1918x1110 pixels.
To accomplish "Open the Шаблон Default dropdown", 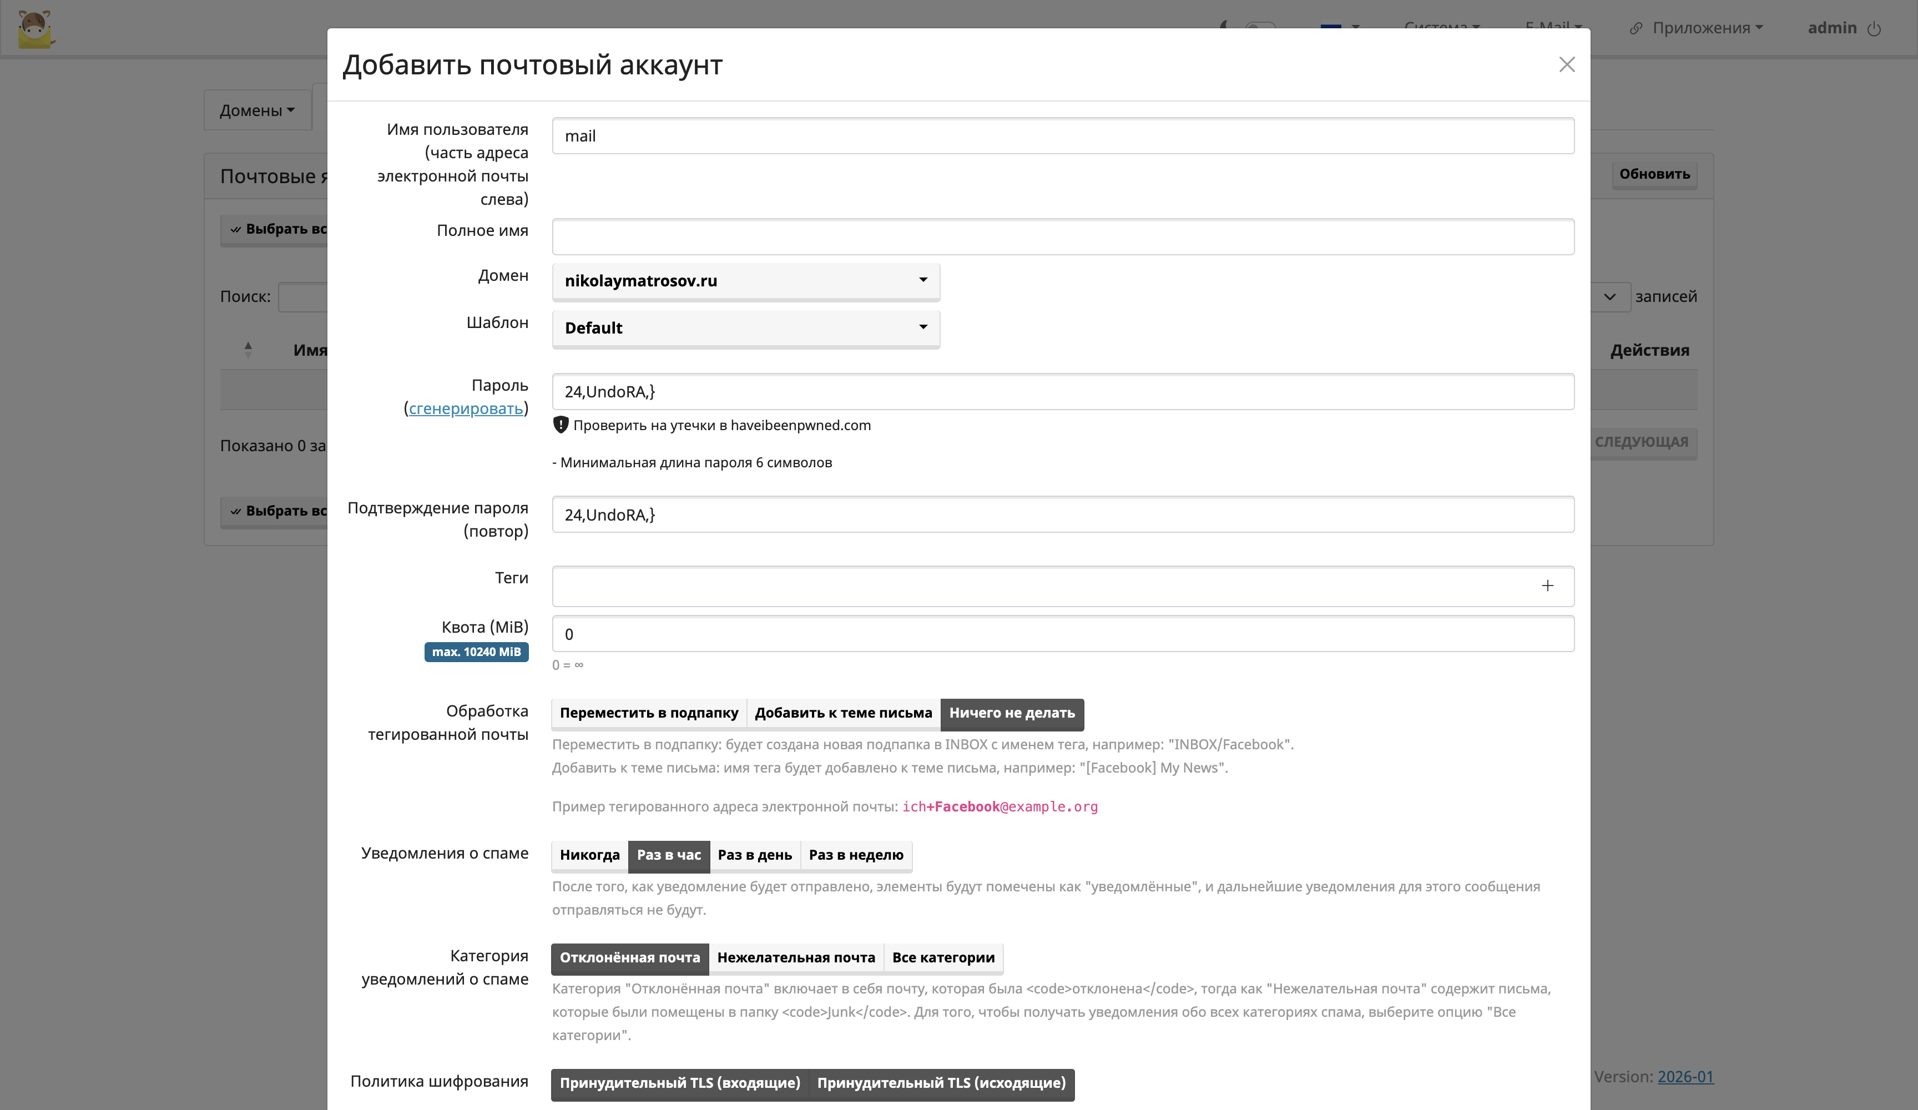I will click(x=745, y=328).
